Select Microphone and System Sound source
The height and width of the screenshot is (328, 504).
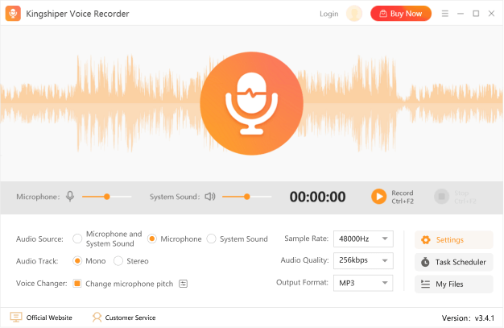[77, 239]
